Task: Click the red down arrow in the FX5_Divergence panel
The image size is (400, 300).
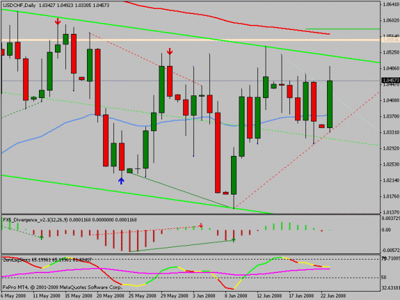Action: (x=201, y=225)
